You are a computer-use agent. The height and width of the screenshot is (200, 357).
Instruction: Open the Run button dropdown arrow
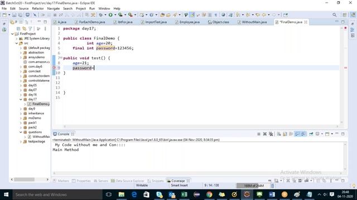tap(115, 15)
